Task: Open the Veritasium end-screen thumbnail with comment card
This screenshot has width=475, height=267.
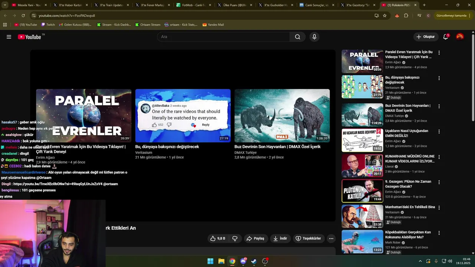Action: [183, 115]
